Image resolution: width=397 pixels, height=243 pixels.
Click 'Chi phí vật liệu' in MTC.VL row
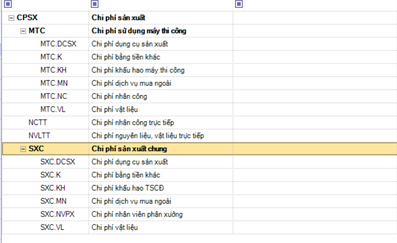click(115, 109)
